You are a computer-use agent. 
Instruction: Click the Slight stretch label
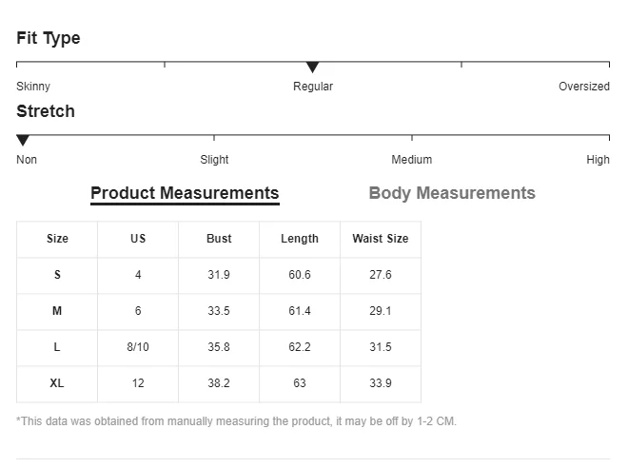point(214,160)
